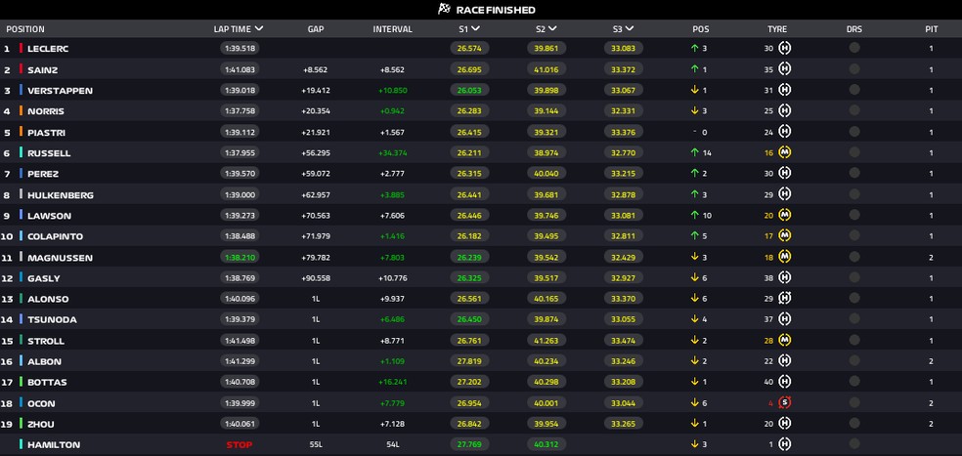The height and width of the screenshot is (456, 962).
Task: Click Magnussen's green fastest lap 1:38.210
Action: (240, 257)
